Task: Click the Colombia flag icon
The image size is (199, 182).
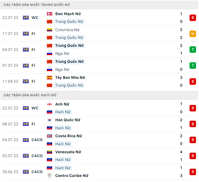Action: [x=50, y=30]
